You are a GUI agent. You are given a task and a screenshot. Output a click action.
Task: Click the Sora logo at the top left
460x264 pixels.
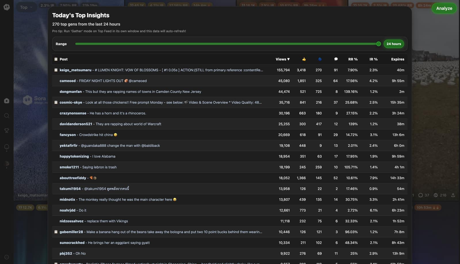7,7
